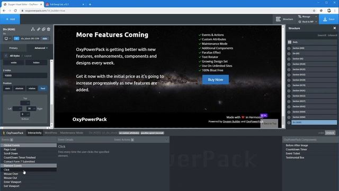Expand the highlighted Div row in Structure

289,123
